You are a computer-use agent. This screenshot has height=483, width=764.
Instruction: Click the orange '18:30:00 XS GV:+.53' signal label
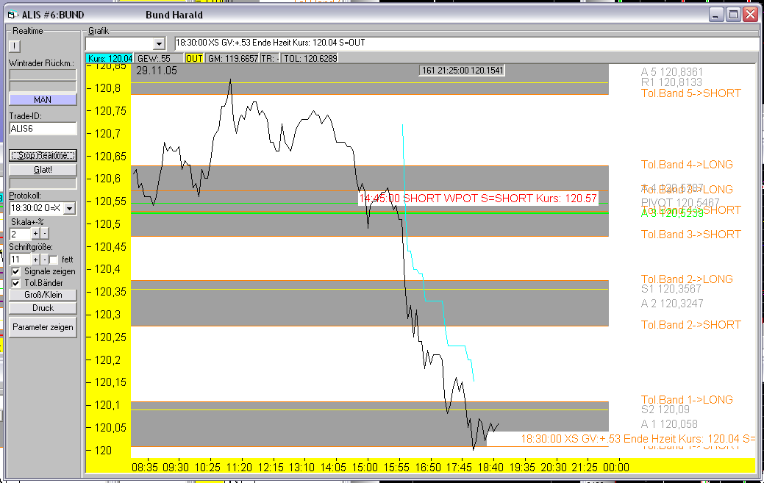pyautogui.click(x=638, y=439)
